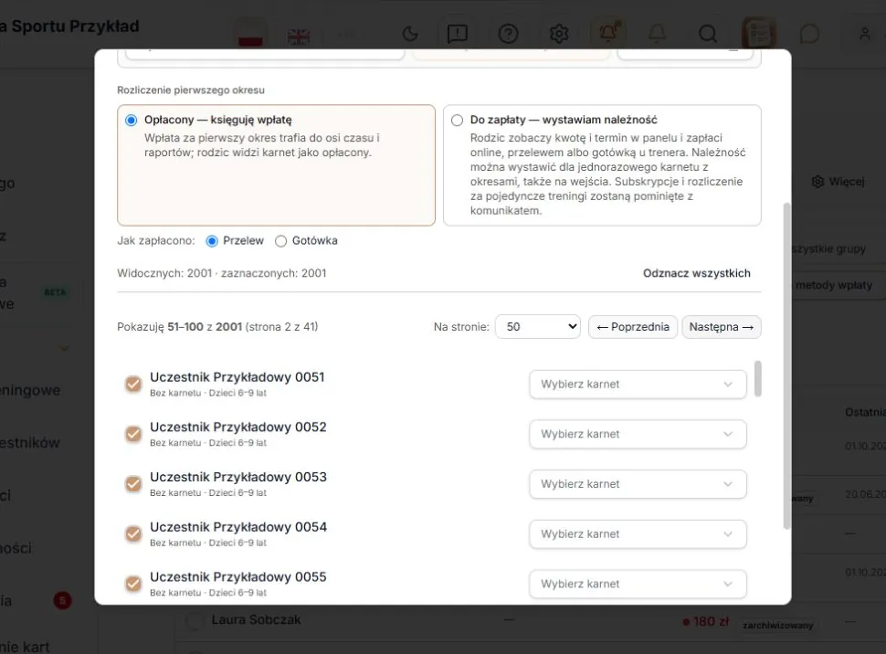Uncheck Uczestnik Przykładowy 0054
Screen dimensions: 886x654
(x=133, y=533)
